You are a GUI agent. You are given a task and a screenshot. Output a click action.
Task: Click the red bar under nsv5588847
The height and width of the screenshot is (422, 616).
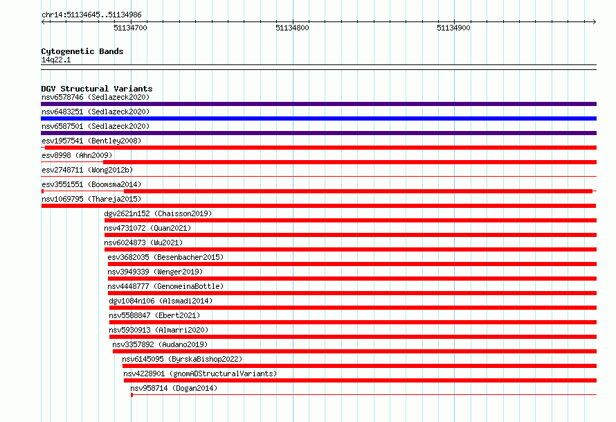[353, 322]
